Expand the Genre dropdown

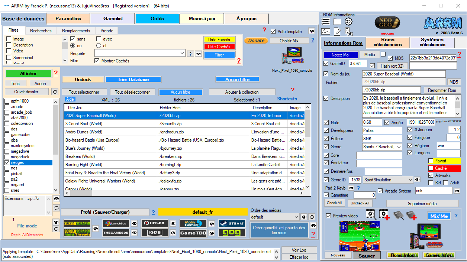pos(399,147)
